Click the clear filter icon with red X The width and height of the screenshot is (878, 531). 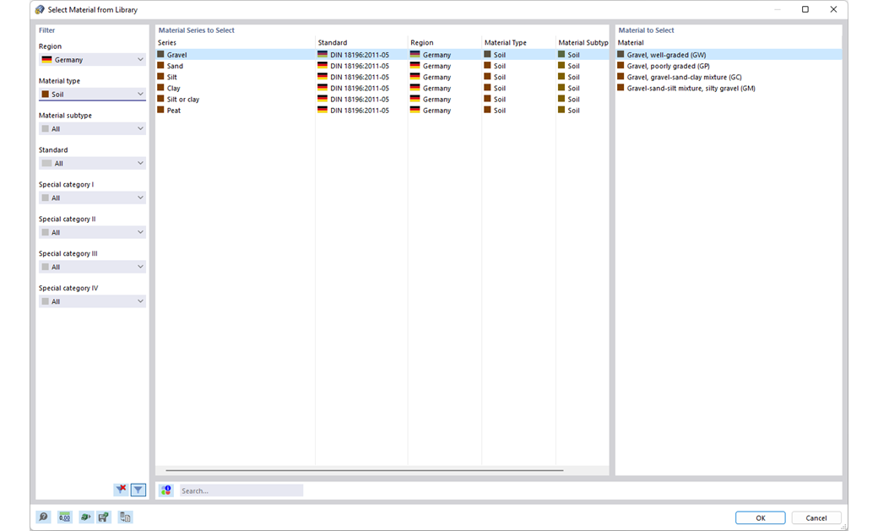point(121,490)
